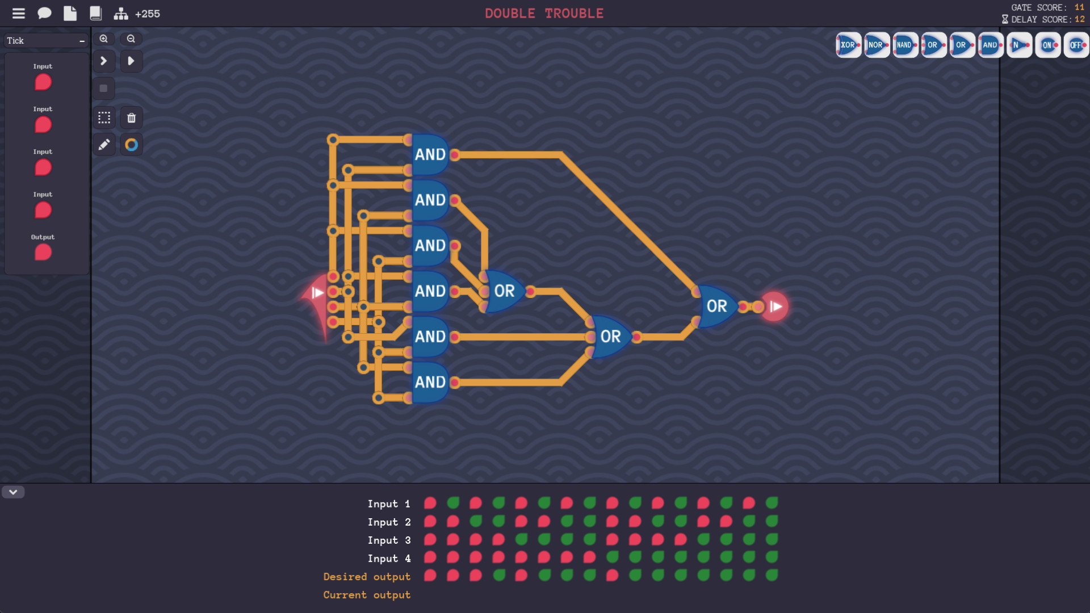Open the documentation book
Viewport: 1090px width, 613px height.
click(x=95, y=13)
